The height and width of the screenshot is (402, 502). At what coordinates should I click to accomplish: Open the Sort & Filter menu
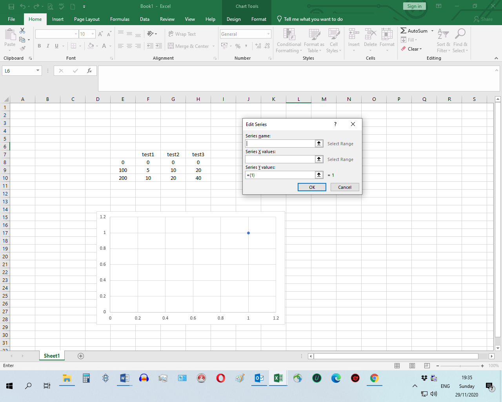coord(444,40)
